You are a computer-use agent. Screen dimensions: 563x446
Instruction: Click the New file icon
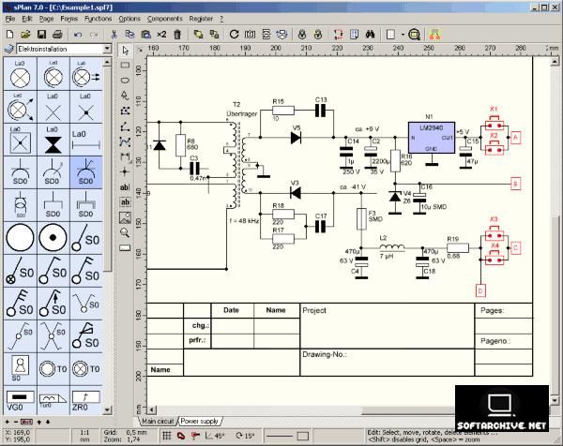pos(10,35)
